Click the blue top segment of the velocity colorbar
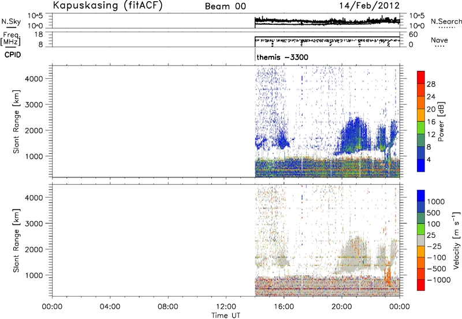Viewport: 462px width, 319px height. [421, 196]
